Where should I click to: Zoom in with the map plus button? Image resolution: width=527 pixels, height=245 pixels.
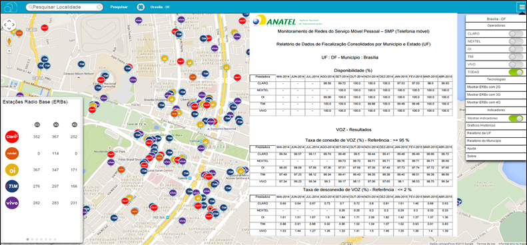tap(9, 51)
